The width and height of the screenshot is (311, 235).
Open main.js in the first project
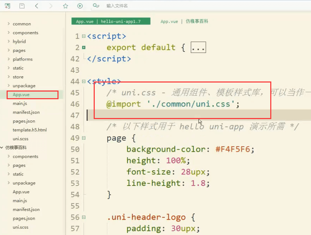point(20,103)
